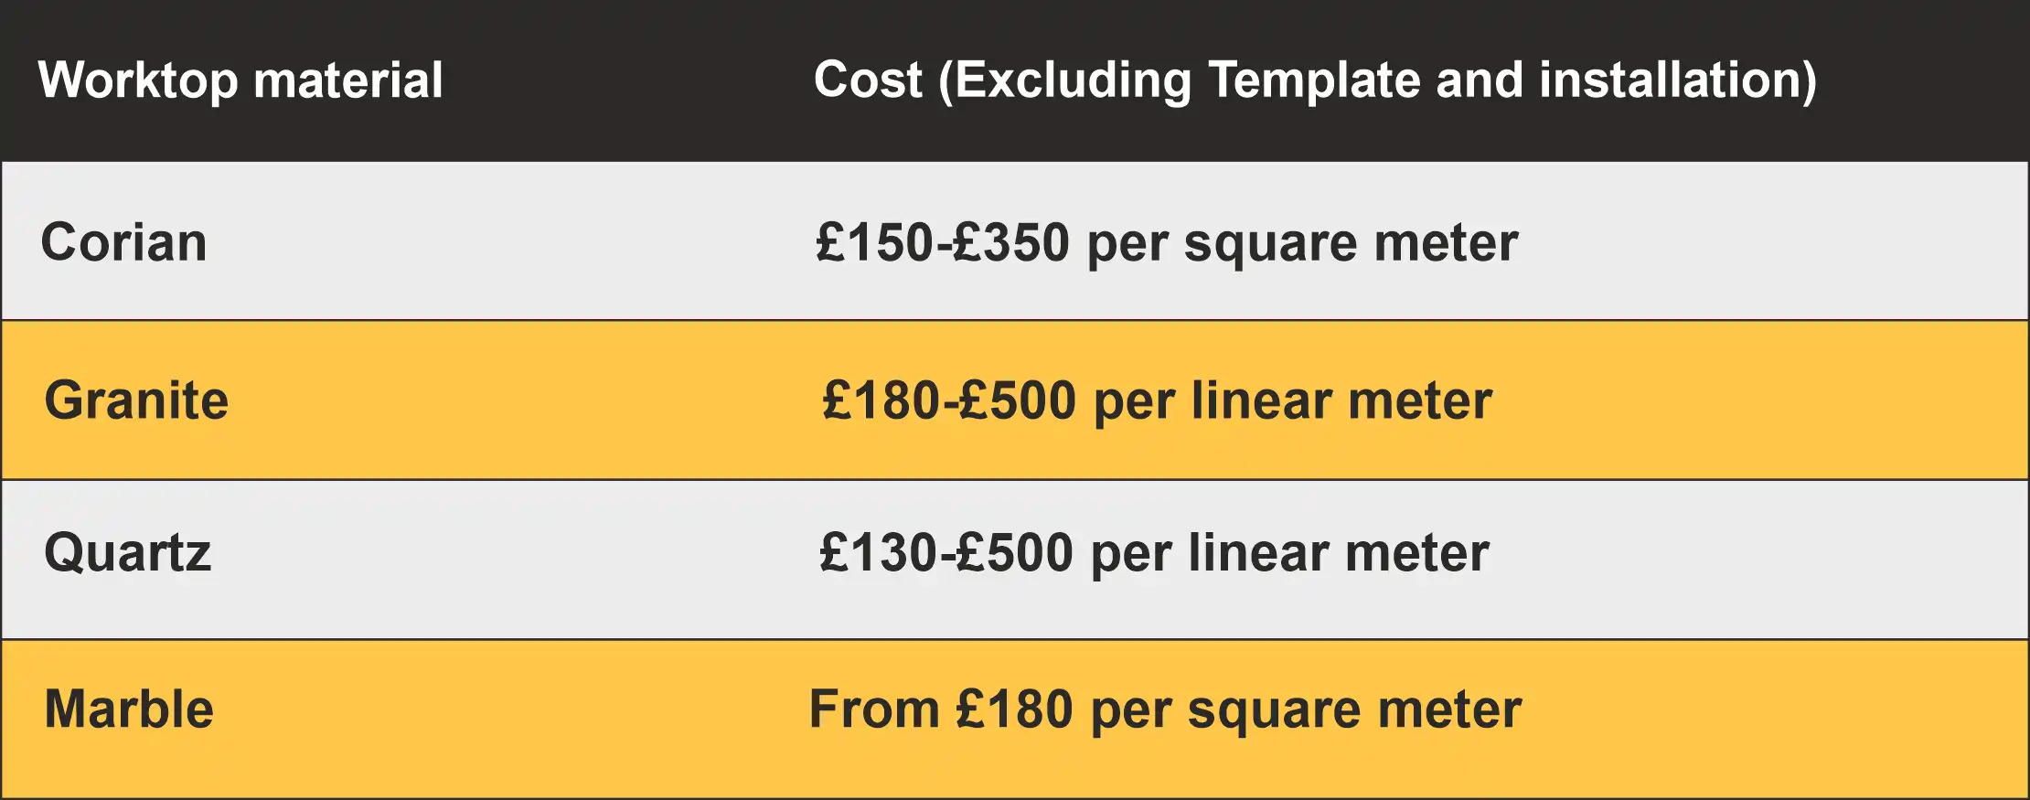Image resolution: width=2030 pixels, height=800 pixels.
Task: Click the £150 lower price for Corian
Action: 873,243
